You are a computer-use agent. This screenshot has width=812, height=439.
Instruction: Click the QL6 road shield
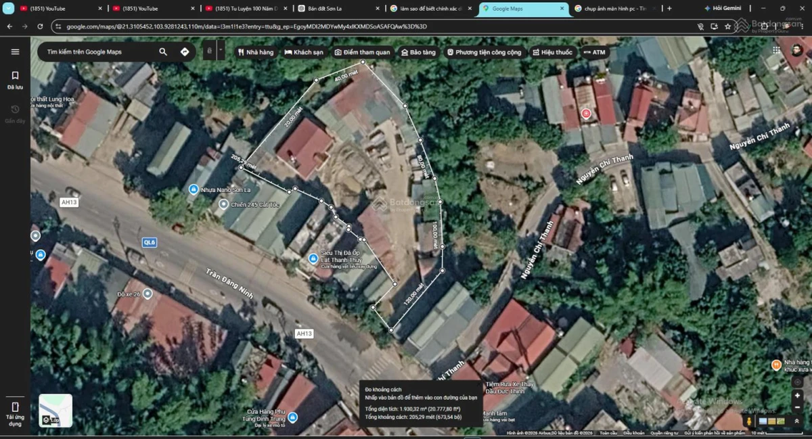[150, 242]
